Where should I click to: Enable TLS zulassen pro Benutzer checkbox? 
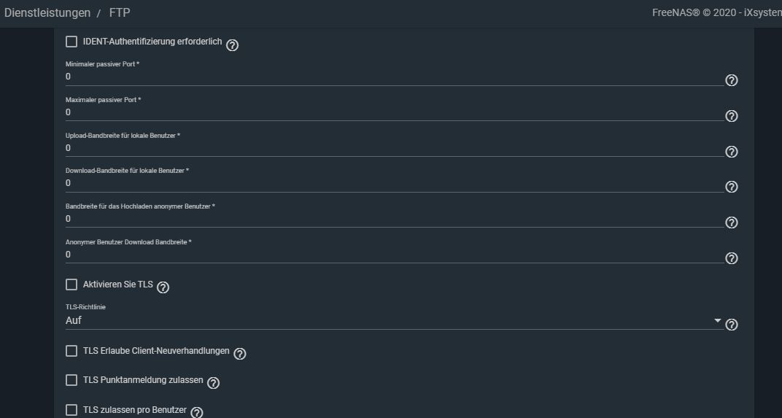(x=71, y=410)
